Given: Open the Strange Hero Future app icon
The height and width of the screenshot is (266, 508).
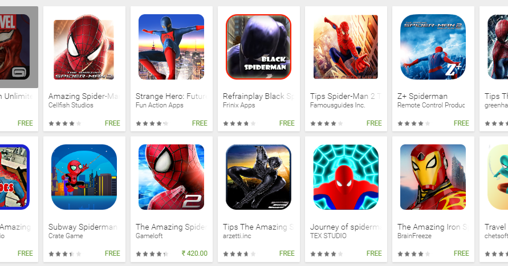Looking at the screenshot, I should click(x=172, y=47).
